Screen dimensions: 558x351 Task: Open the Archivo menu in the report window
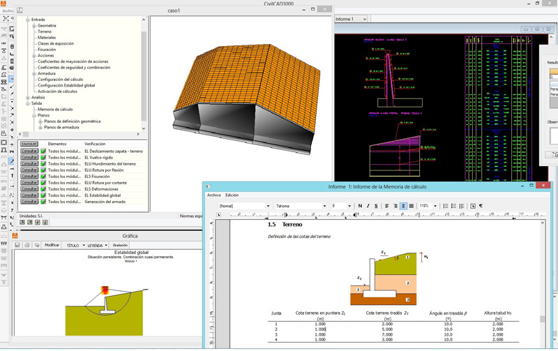[213, 195]
